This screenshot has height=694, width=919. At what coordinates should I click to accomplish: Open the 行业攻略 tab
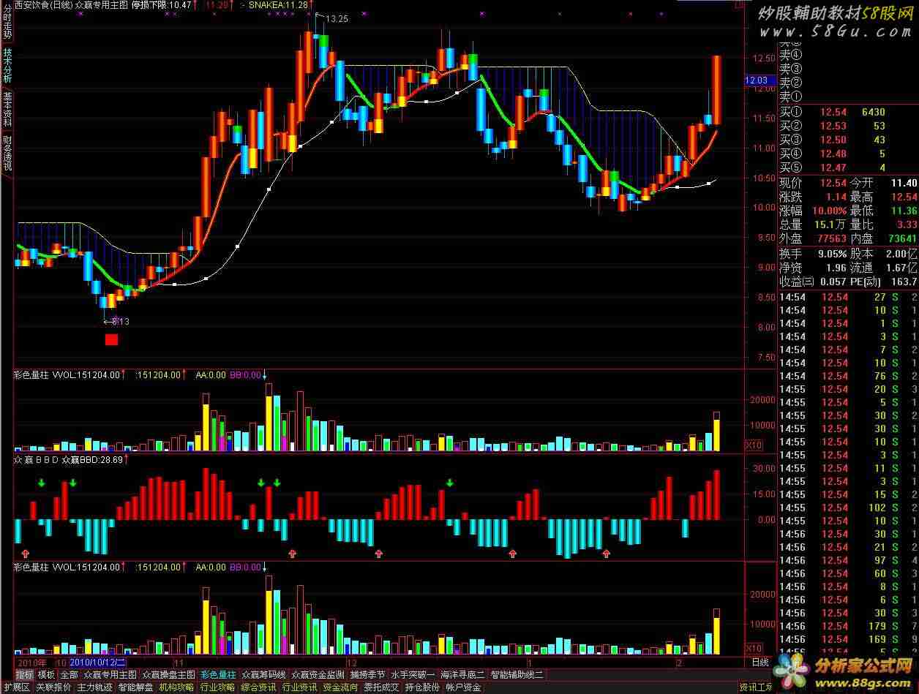(x=218, y=687)
